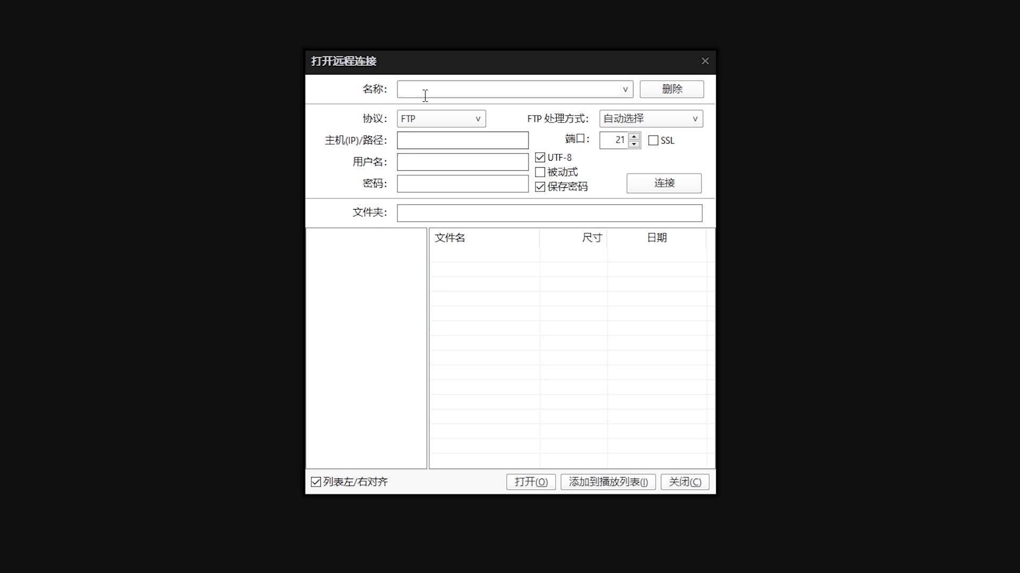Open the 协议 protocol dropdown
The height and width of the screenshot is (573, 1020).
click(x=478, y=118)
